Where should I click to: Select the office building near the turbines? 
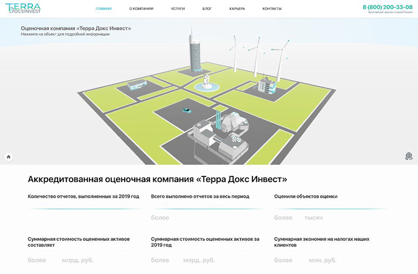(x=267, y=85)
